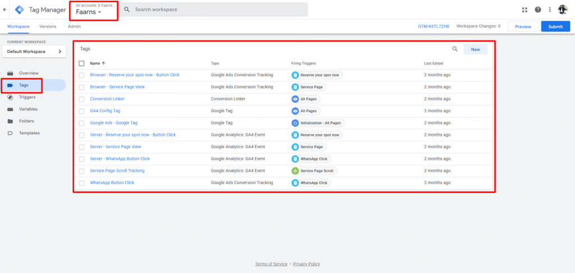Open the Google apps grid icon
Screen dimensions: 575x273
(x=524, y=10)
